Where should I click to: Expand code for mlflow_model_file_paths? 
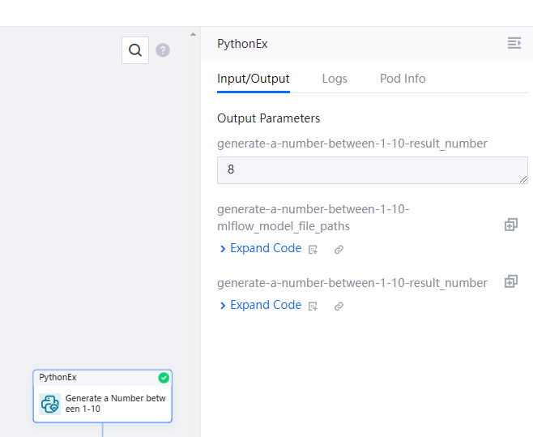point(261,249)
